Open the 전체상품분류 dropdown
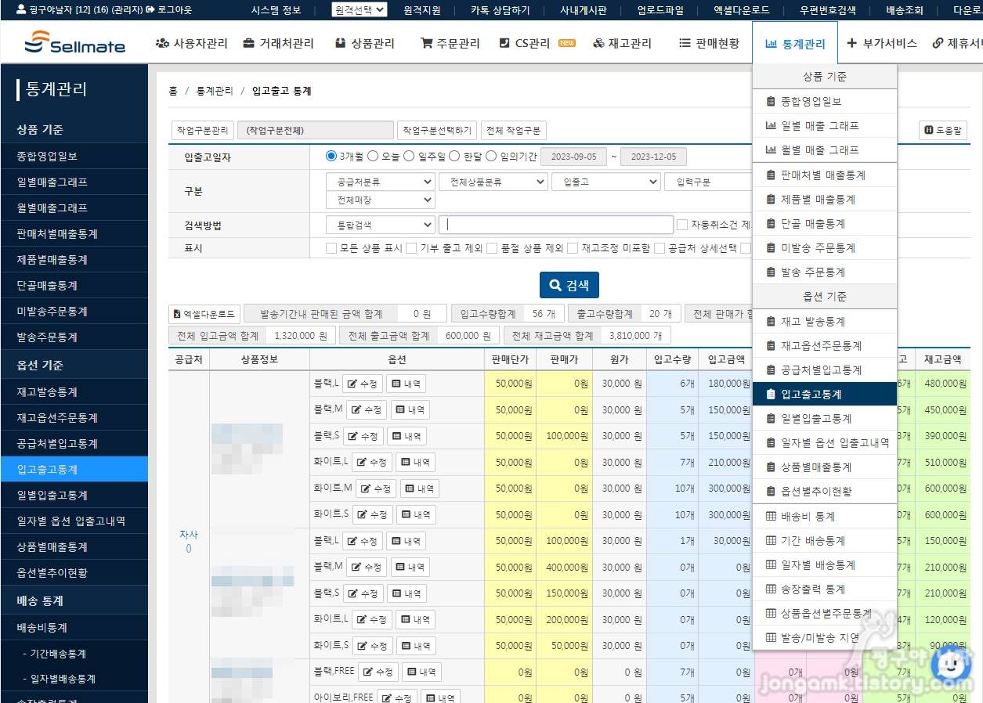Image resolution: width=983 pixels, height=703 pixels. [493, 182]
